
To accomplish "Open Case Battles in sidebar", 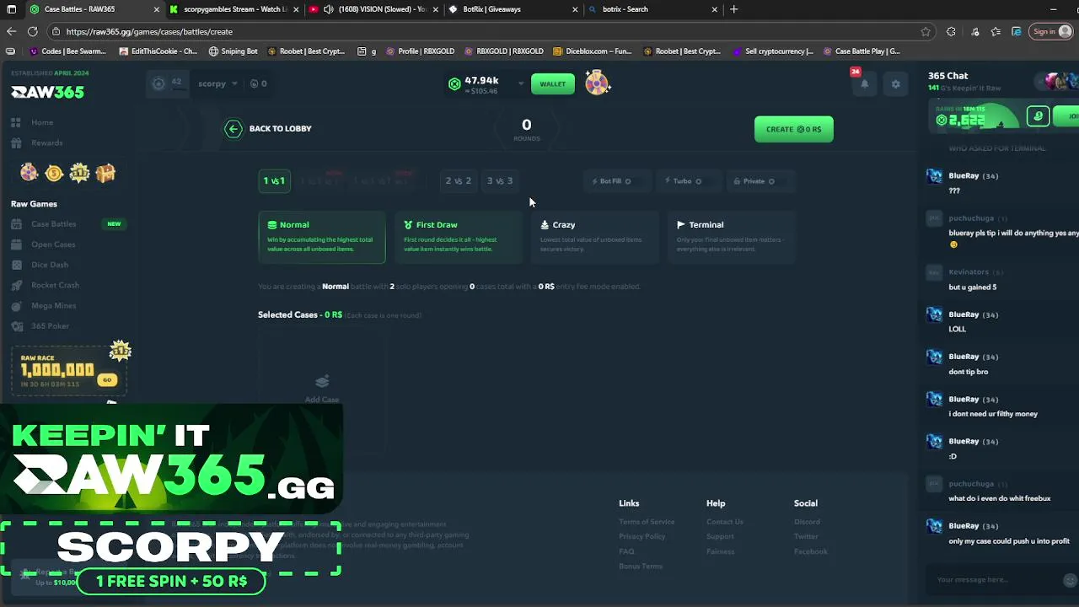I will pyautogui.click(x=54, y=224).
